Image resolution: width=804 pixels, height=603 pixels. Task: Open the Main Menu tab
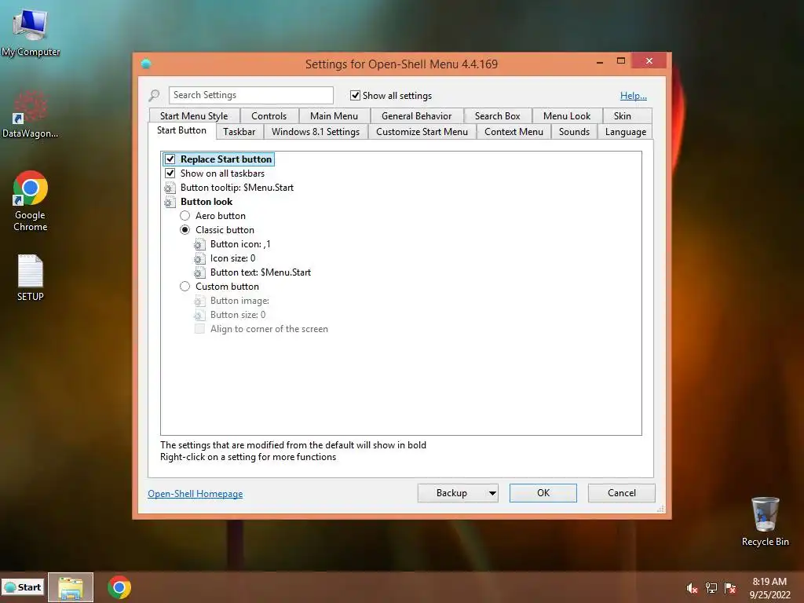[334, 116]
